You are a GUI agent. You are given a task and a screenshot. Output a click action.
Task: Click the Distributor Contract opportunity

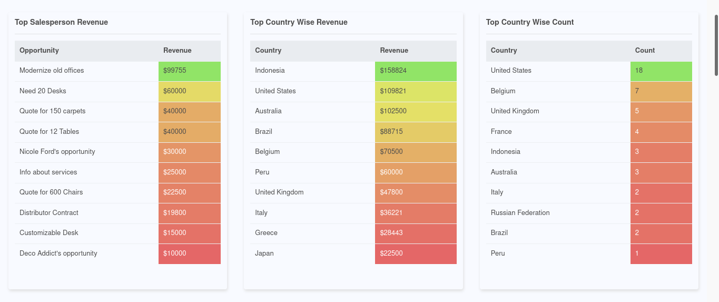pos(48,213)
